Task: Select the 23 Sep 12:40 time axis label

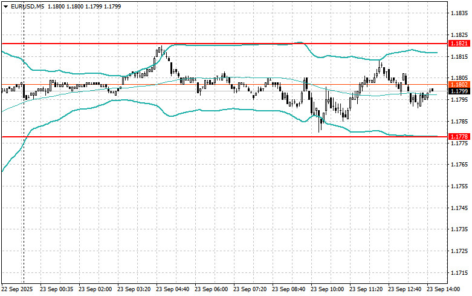Action: click(x=404, y=289)
